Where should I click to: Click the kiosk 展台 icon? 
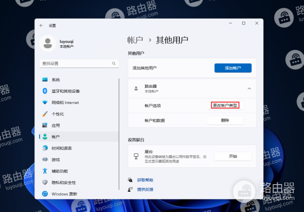[x=136, y=156]
